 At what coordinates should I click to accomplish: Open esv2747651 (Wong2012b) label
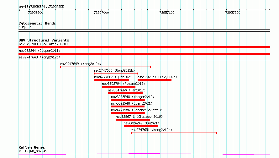tap(151, 130)
